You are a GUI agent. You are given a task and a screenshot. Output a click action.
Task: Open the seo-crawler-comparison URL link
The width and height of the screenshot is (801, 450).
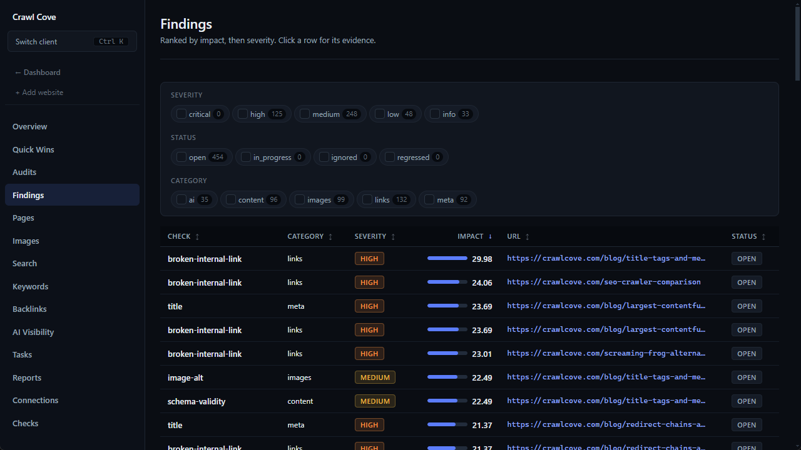[x=604, y=282]
